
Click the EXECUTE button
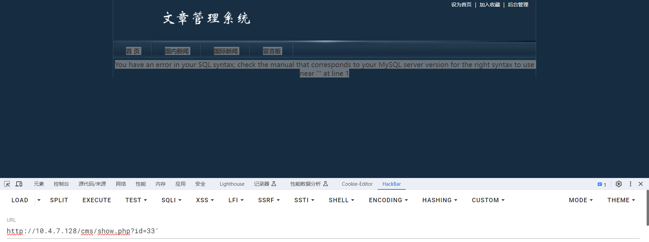(97, 200)
